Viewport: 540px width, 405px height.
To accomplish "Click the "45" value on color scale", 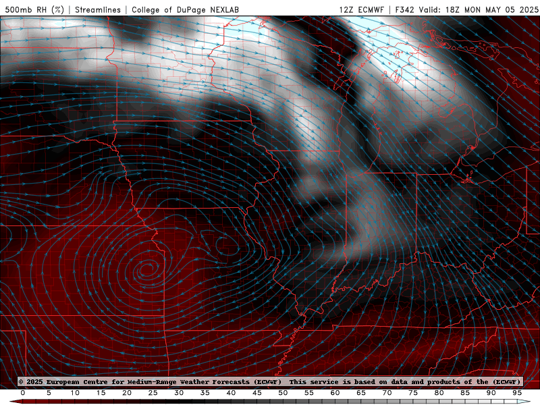I will point(257,393).
